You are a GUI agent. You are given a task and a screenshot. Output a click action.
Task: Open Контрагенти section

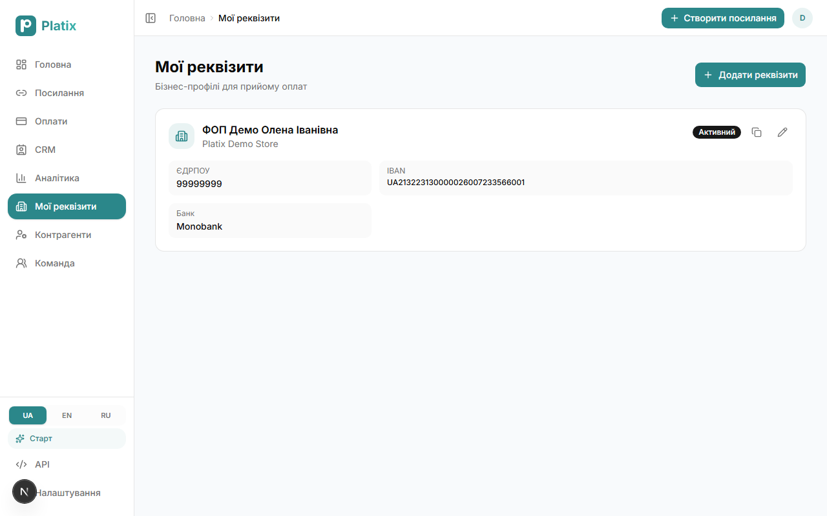click(67, 235)
